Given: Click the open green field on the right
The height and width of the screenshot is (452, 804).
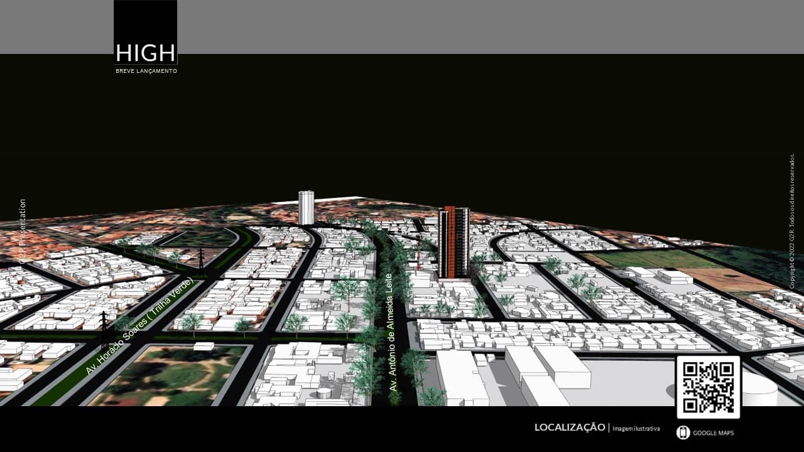Looking at the screenshot, I should 647,259.
